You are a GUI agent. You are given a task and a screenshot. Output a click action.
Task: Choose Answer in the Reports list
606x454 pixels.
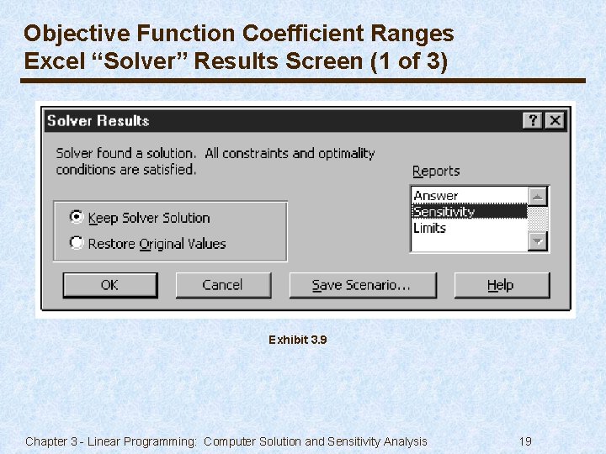pyautogui.click(x=469, y=195)
